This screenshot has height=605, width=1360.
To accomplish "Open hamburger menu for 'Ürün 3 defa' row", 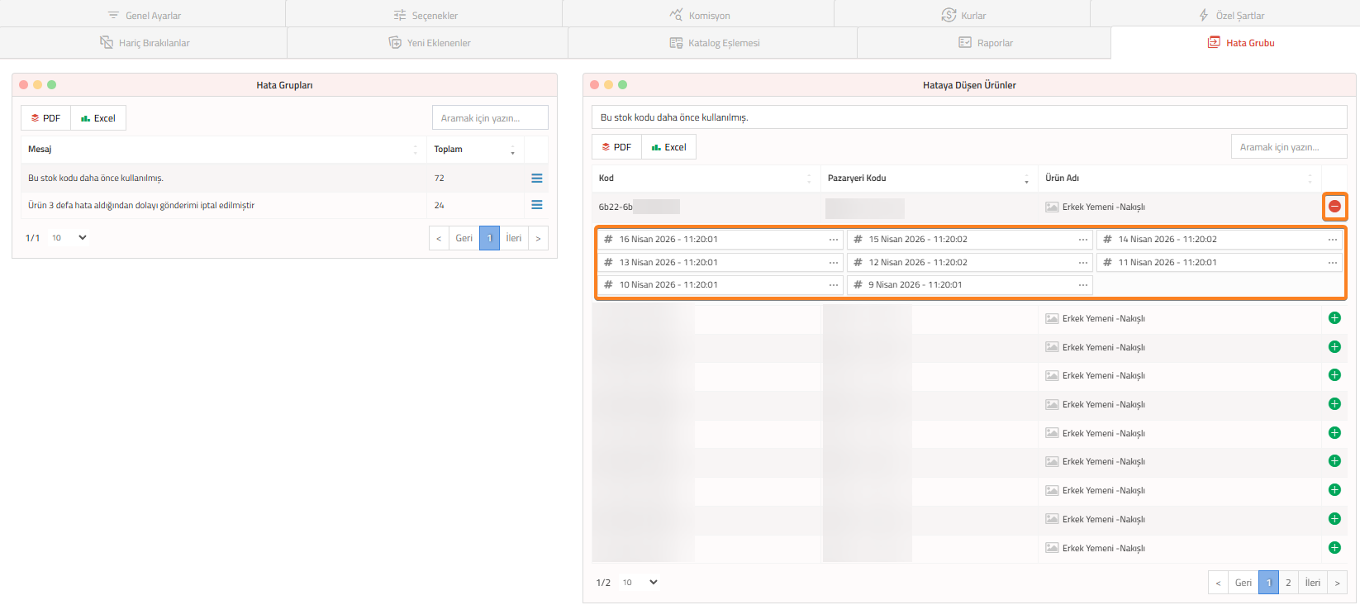I will 536,205.
